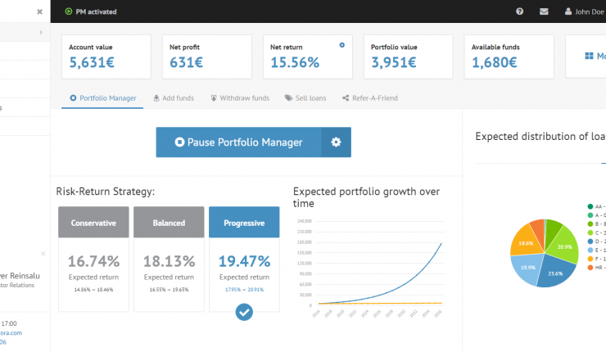The height and width of the screenshot is (352, 606).
Task: Click the tiles grid icon
Action: coord(589,56)
